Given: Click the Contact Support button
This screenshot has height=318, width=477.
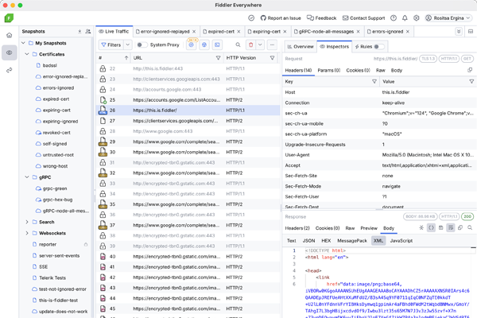Looking at the screenshot, I should point(374,17).
